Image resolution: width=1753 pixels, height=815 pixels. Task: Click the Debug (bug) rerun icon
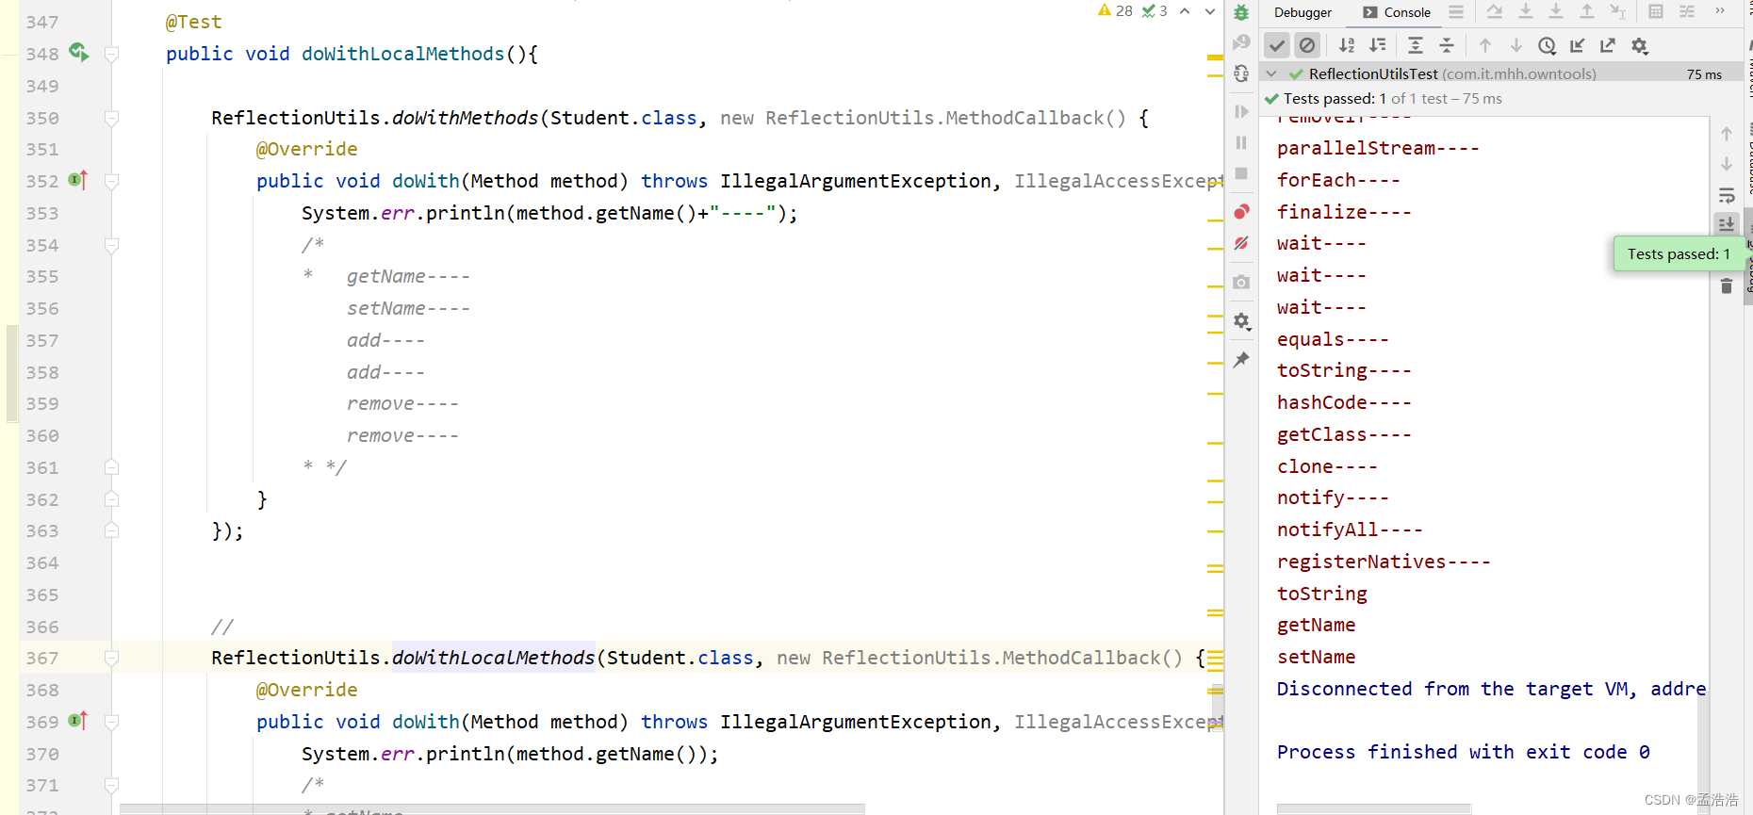[x=1241, y=12]
